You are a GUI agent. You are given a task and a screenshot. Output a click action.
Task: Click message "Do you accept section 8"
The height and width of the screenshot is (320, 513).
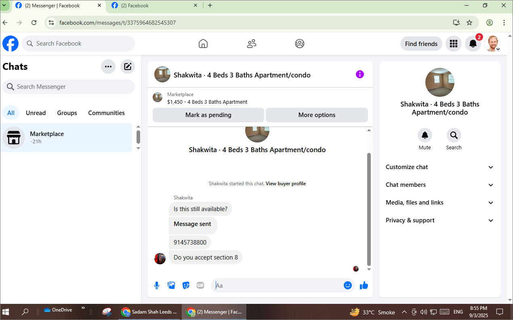(206, 257)
